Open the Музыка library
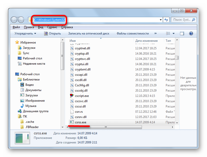This screenshot has height=157, width=207. [31, 106]
